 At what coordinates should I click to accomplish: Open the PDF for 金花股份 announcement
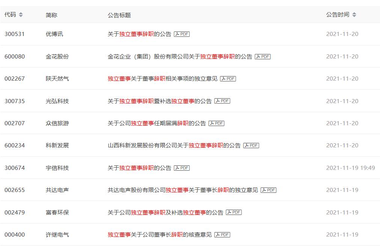(x=264, y=57)
